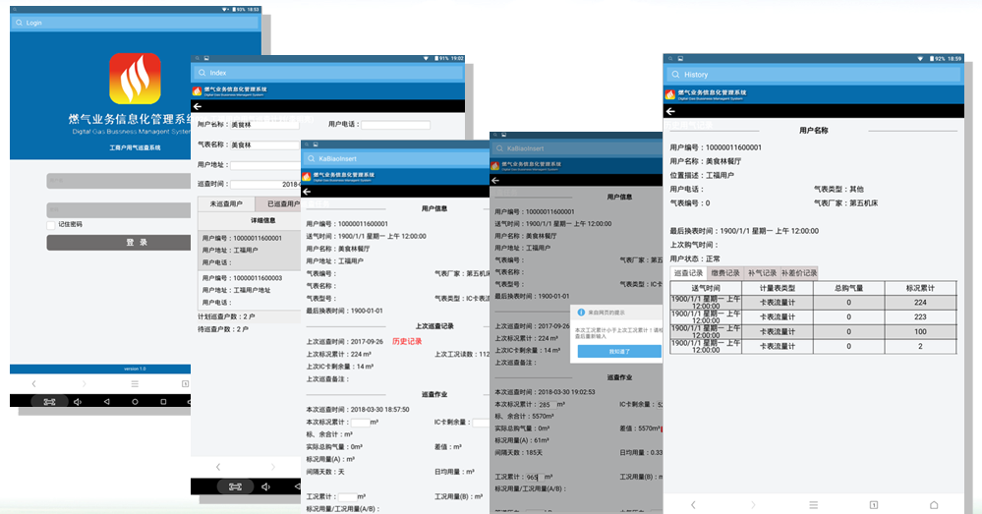Image resolution: width=982 pixels, height=514 pixels.
Task: Click the flame logo in the History window header
Action: pyautogui.click(x=670, y=94)
